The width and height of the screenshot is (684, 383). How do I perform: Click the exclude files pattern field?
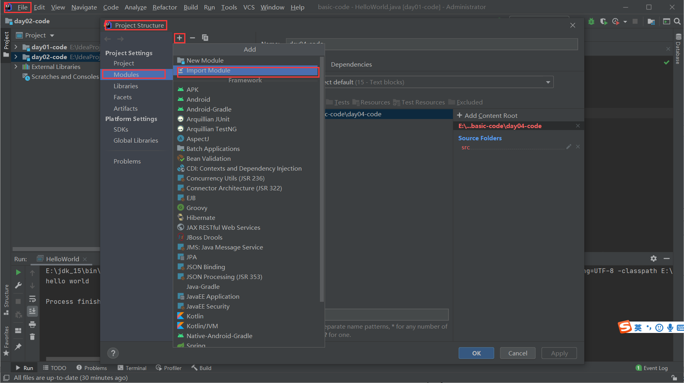click(387, 314)
